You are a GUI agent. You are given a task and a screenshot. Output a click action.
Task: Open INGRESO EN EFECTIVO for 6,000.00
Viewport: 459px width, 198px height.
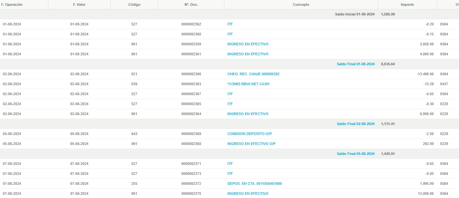click(248, 114)
